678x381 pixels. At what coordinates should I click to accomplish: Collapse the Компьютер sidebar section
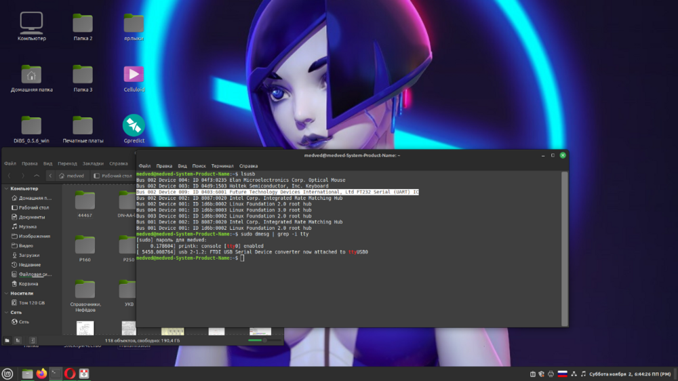click(x=7, y=188)
